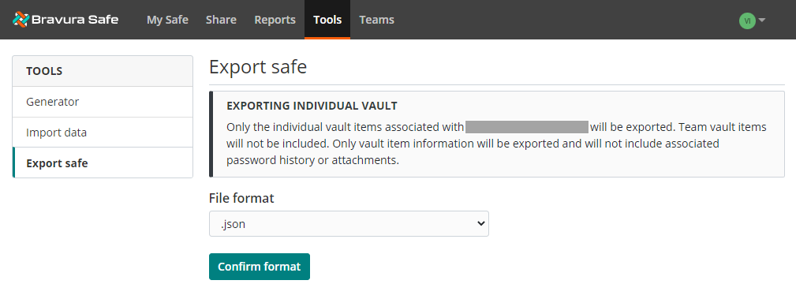The image size is (796, 299).
Task: Open the My Safe tab
Action: [167, 20]
